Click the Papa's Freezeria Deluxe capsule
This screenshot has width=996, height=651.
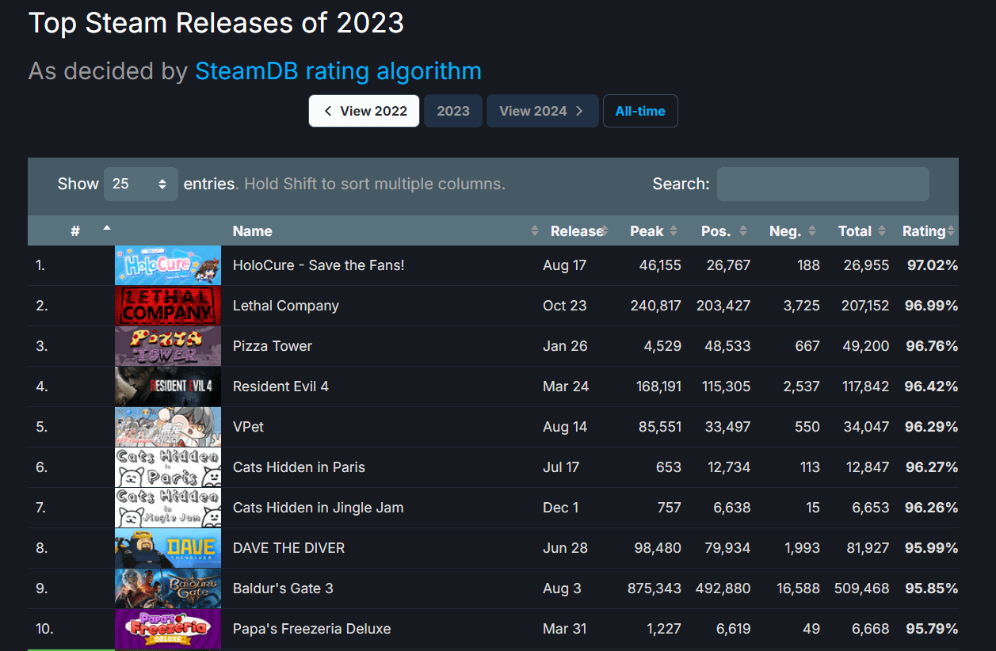point(167,628)
